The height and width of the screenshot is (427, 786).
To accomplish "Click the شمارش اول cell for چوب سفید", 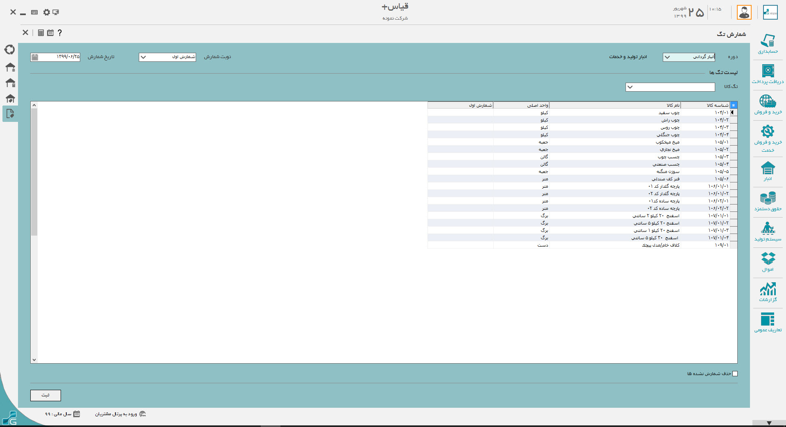I will coord(460,112).
